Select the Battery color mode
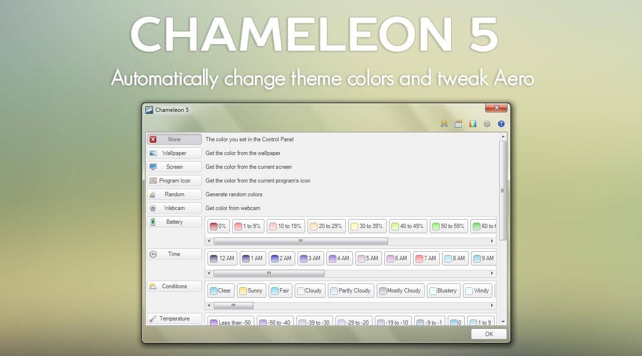Screen dimensions: 642x356 pos(174,222)
